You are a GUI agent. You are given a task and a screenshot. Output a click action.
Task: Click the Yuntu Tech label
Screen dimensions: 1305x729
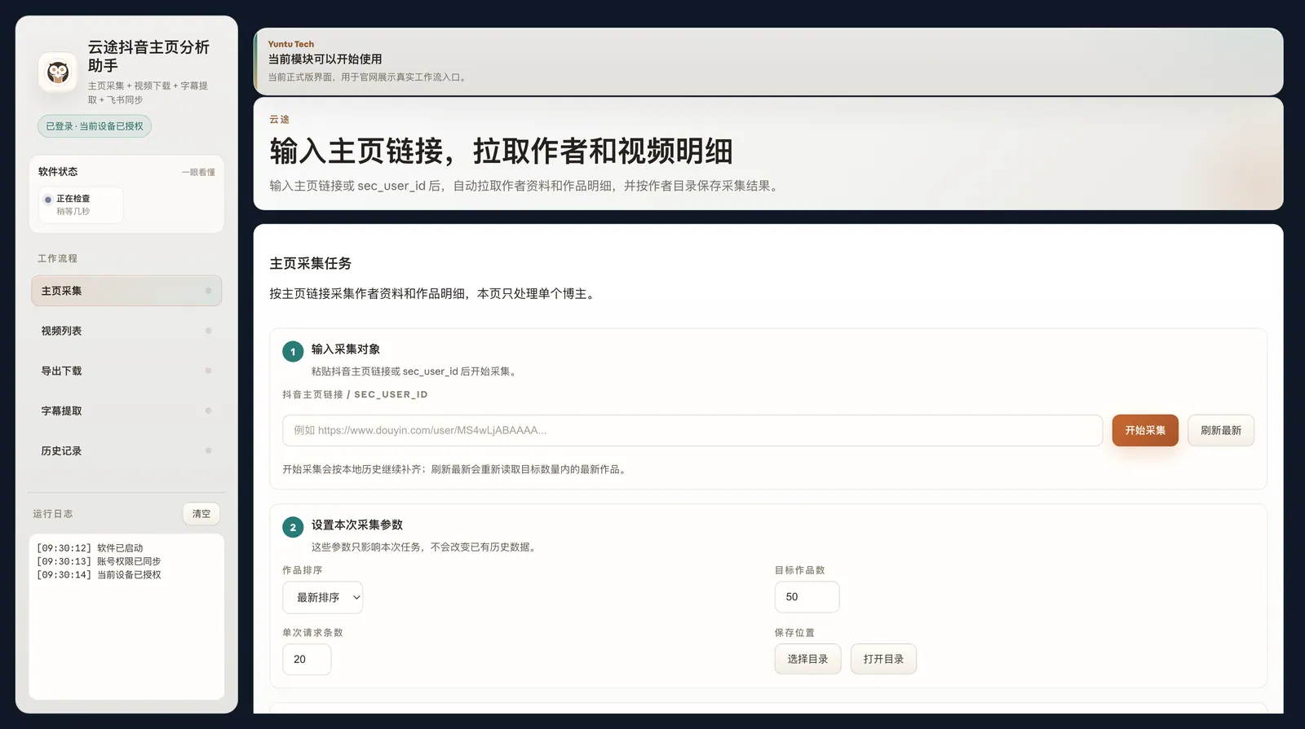pos(291,44)
